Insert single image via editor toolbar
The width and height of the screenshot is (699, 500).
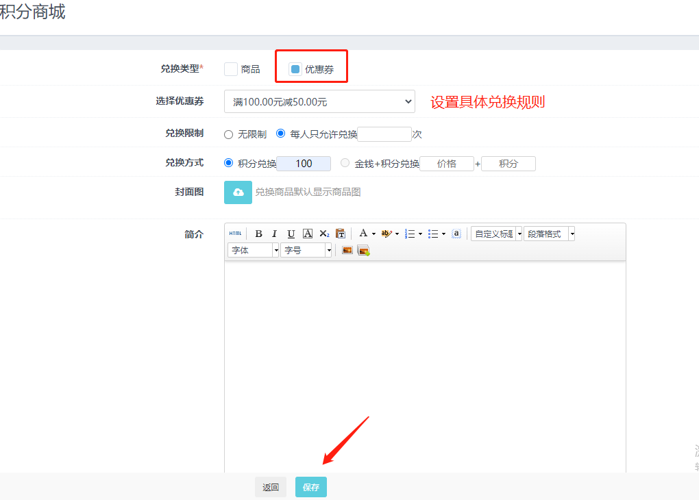[x=347, y=251]
